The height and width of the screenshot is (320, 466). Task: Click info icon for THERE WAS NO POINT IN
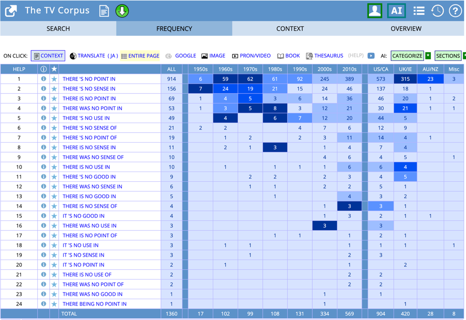pyautogui.click(x=44, y=108)
